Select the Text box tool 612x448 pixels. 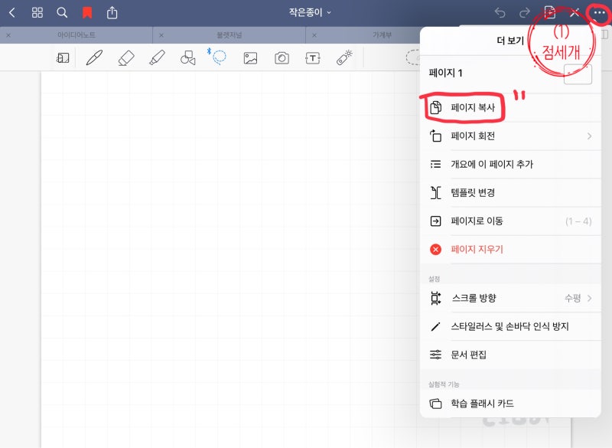point(313,58)
